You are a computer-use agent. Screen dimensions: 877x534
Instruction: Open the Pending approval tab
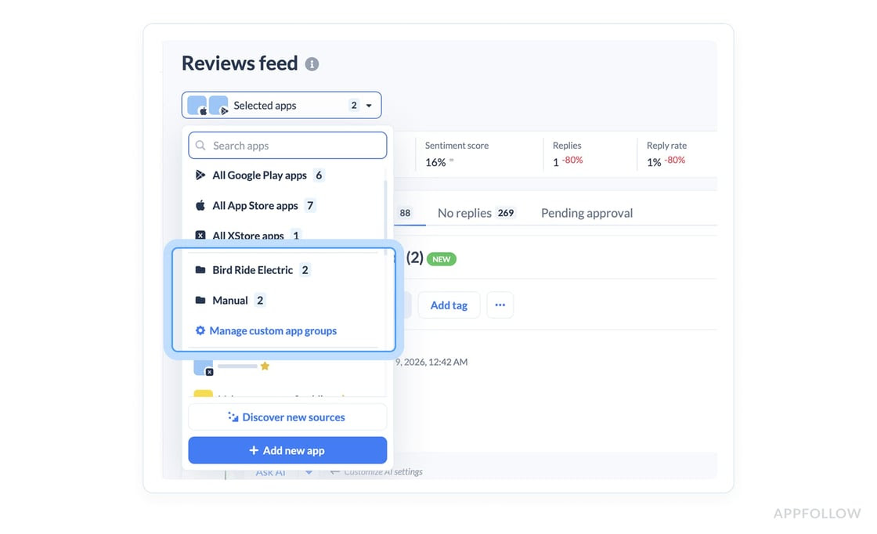point(586,213)
